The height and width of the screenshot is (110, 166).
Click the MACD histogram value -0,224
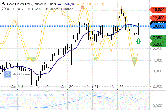pos(59,95)
